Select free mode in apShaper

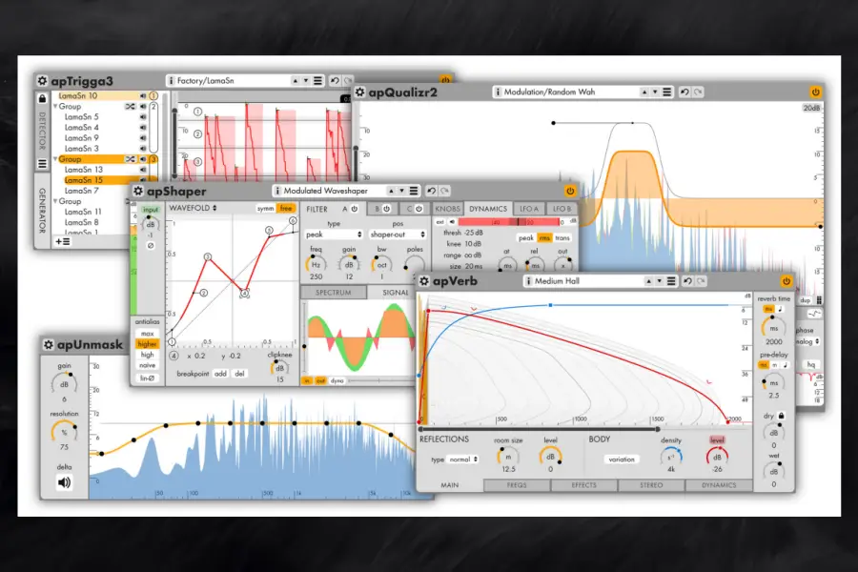click(x=286, y=209)
